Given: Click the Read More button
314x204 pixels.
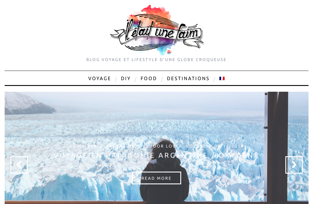Looking at the screenshot, I should pos(156,178).
